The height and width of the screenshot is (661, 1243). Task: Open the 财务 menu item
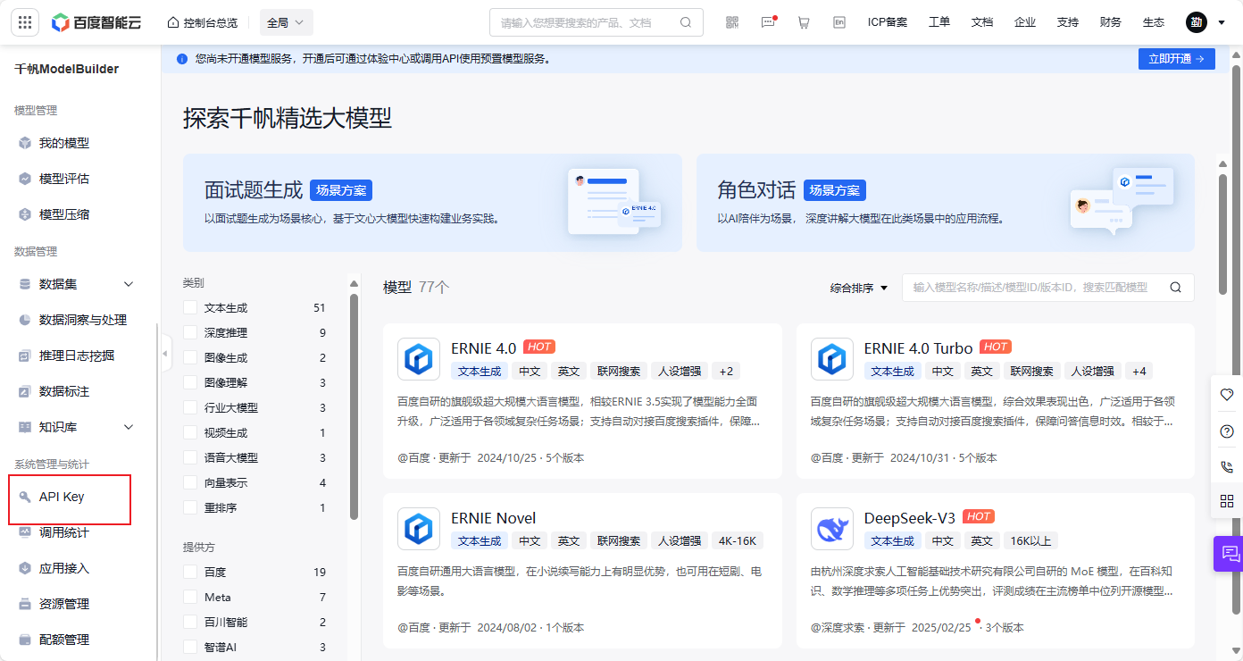1111,22
